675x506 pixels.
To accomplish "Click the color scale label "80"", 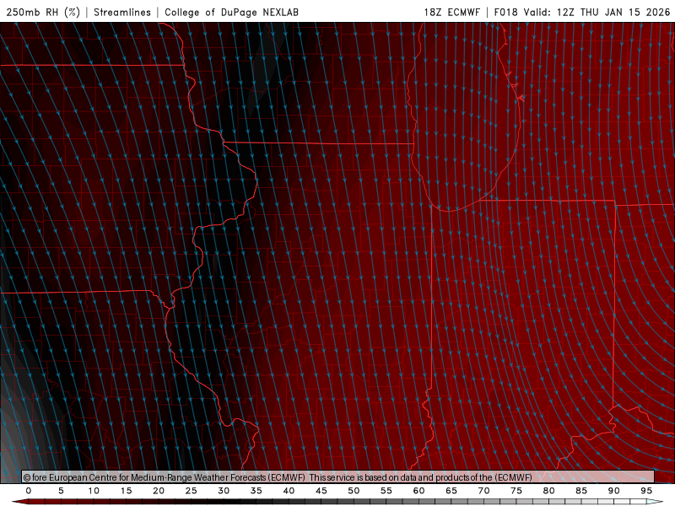I will tap(549, 491).
